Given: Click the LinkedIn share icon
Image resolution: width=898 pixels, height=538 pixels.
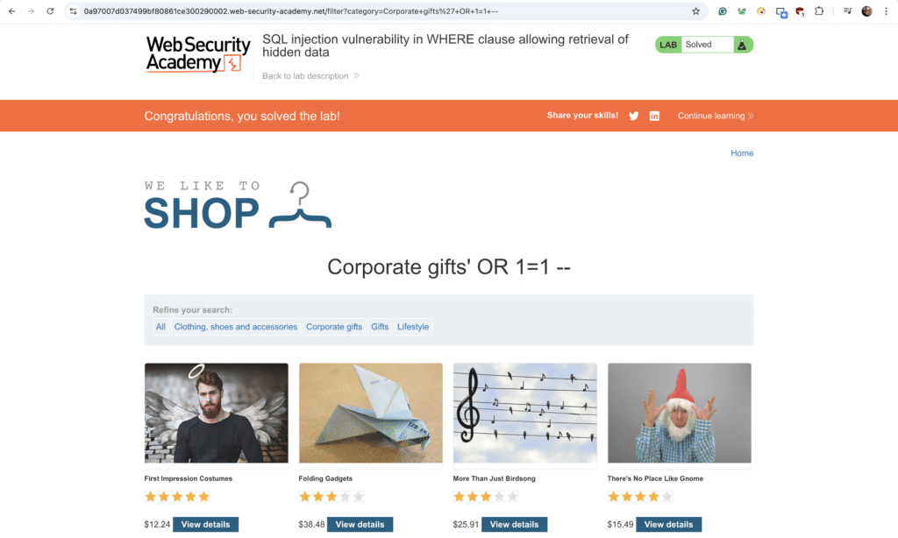Looking at the screenshot, I should (654, 116).
